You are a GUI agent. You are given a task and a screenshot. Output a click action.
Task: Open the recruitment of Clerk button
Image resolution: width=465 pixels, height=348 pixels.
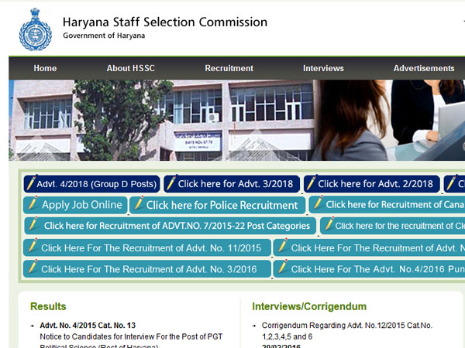point(393,226)
